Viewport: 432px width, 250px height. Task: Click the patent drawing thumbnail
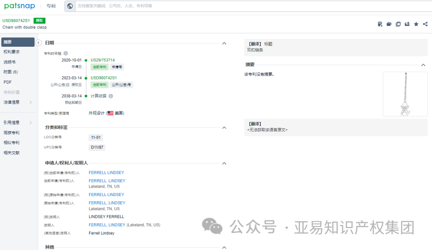pyautogui.click(x=405, y=94)
